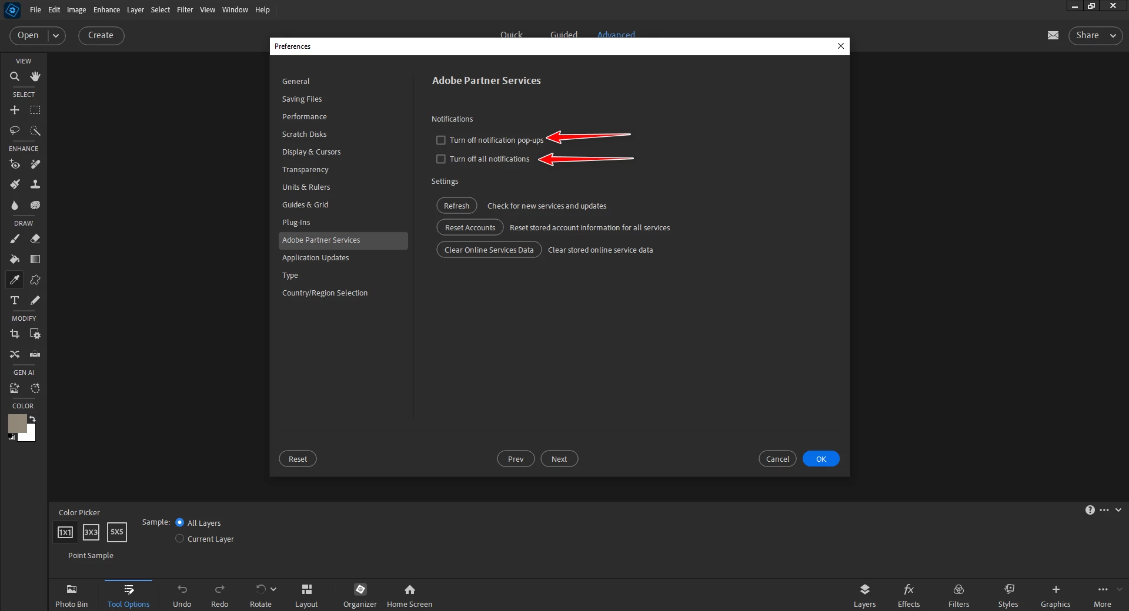Open the Filters panel
Viewport: 1129px width, 611px height.
pos(958,595)
